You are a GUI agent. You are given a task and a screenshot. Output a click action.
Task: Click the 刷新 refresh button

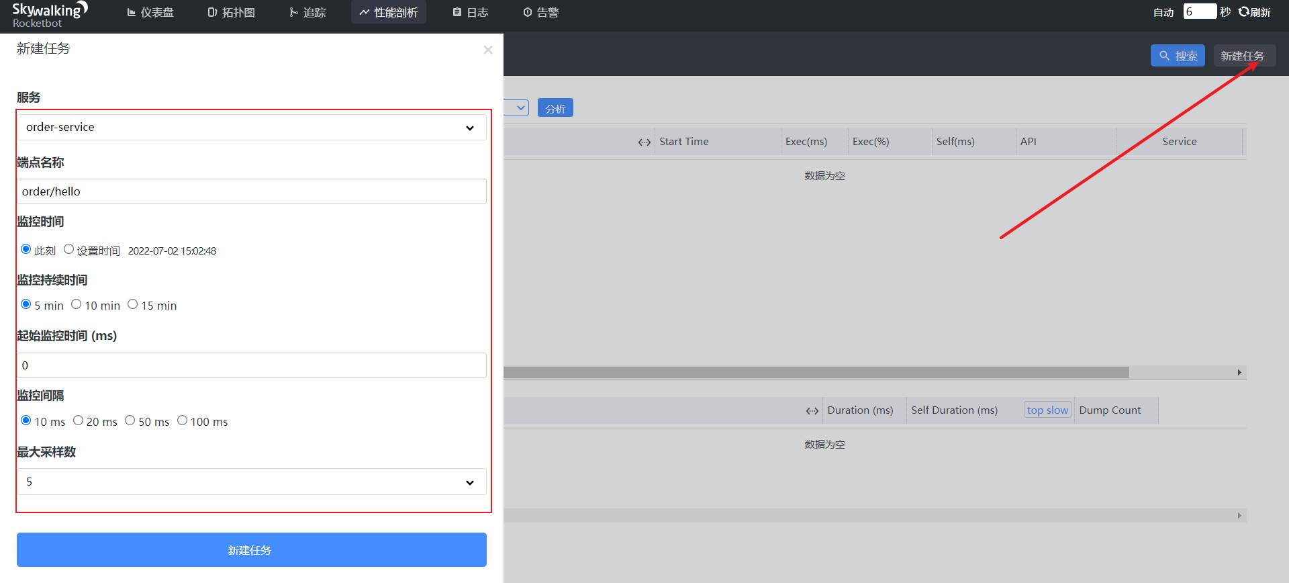[x=1255, y=12]
